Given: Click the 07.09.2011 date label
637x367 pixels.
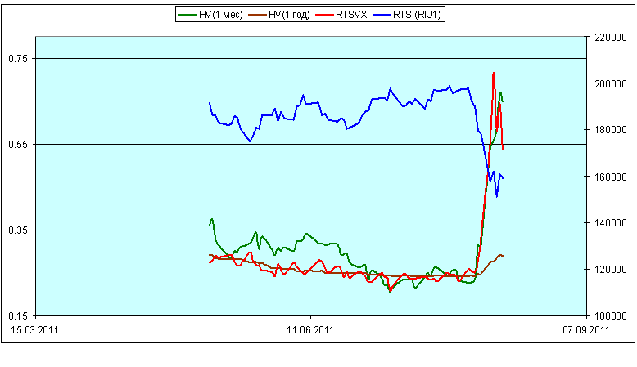Looking at the screenshot, I should (585, 329).
